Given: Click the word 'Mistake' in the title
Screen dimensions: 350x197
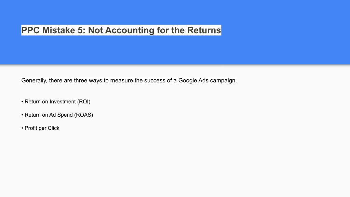Looking at the screenshot, I should click(x=58, y=30).
